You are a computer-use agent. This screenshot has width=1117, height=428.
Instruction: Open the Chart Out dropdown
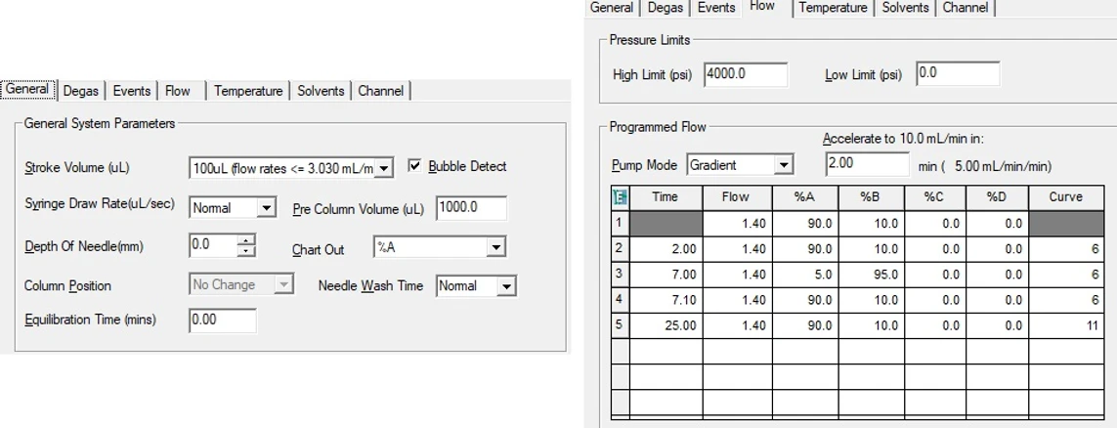pos(495,248)
